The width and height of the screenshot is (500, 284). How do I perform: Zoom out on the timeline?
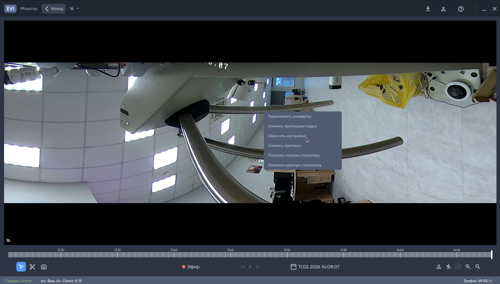point(478,267)
